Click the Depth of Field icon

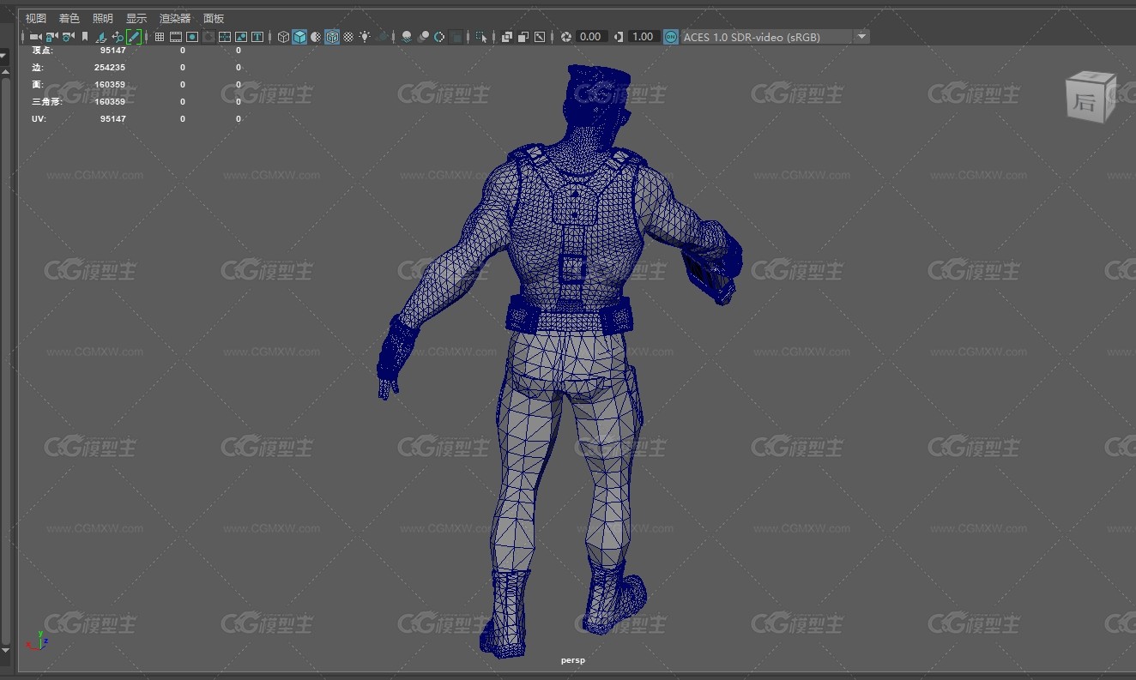[x=456, y=37]
